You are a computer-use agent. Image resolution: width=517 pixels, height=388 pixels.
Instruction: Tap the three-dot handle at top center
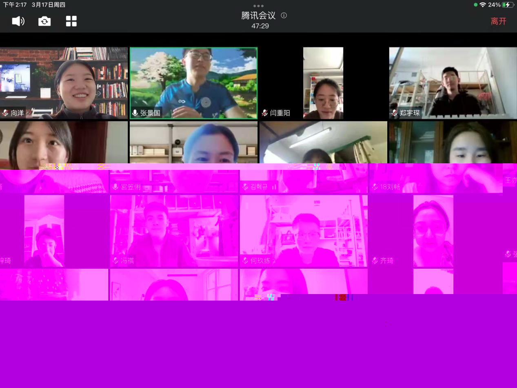(258, 6)
